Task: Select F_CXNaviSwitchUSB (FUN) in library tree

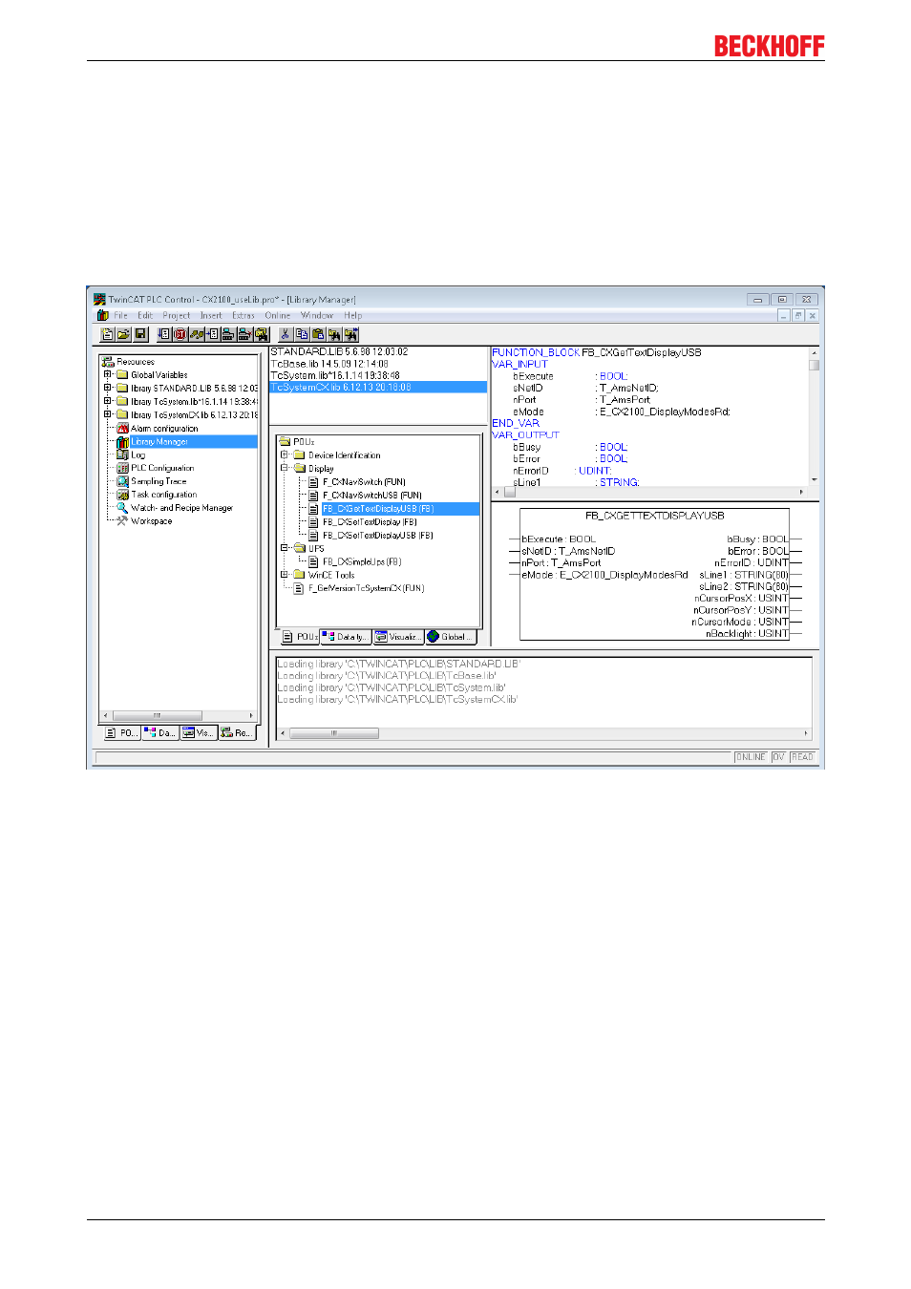Action: 372,496
